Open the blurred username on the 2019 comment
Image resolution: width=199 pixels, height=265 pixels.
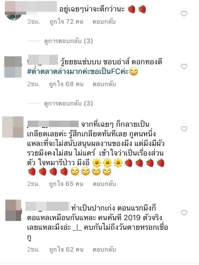pyautogui.click(x=48, y=206)
